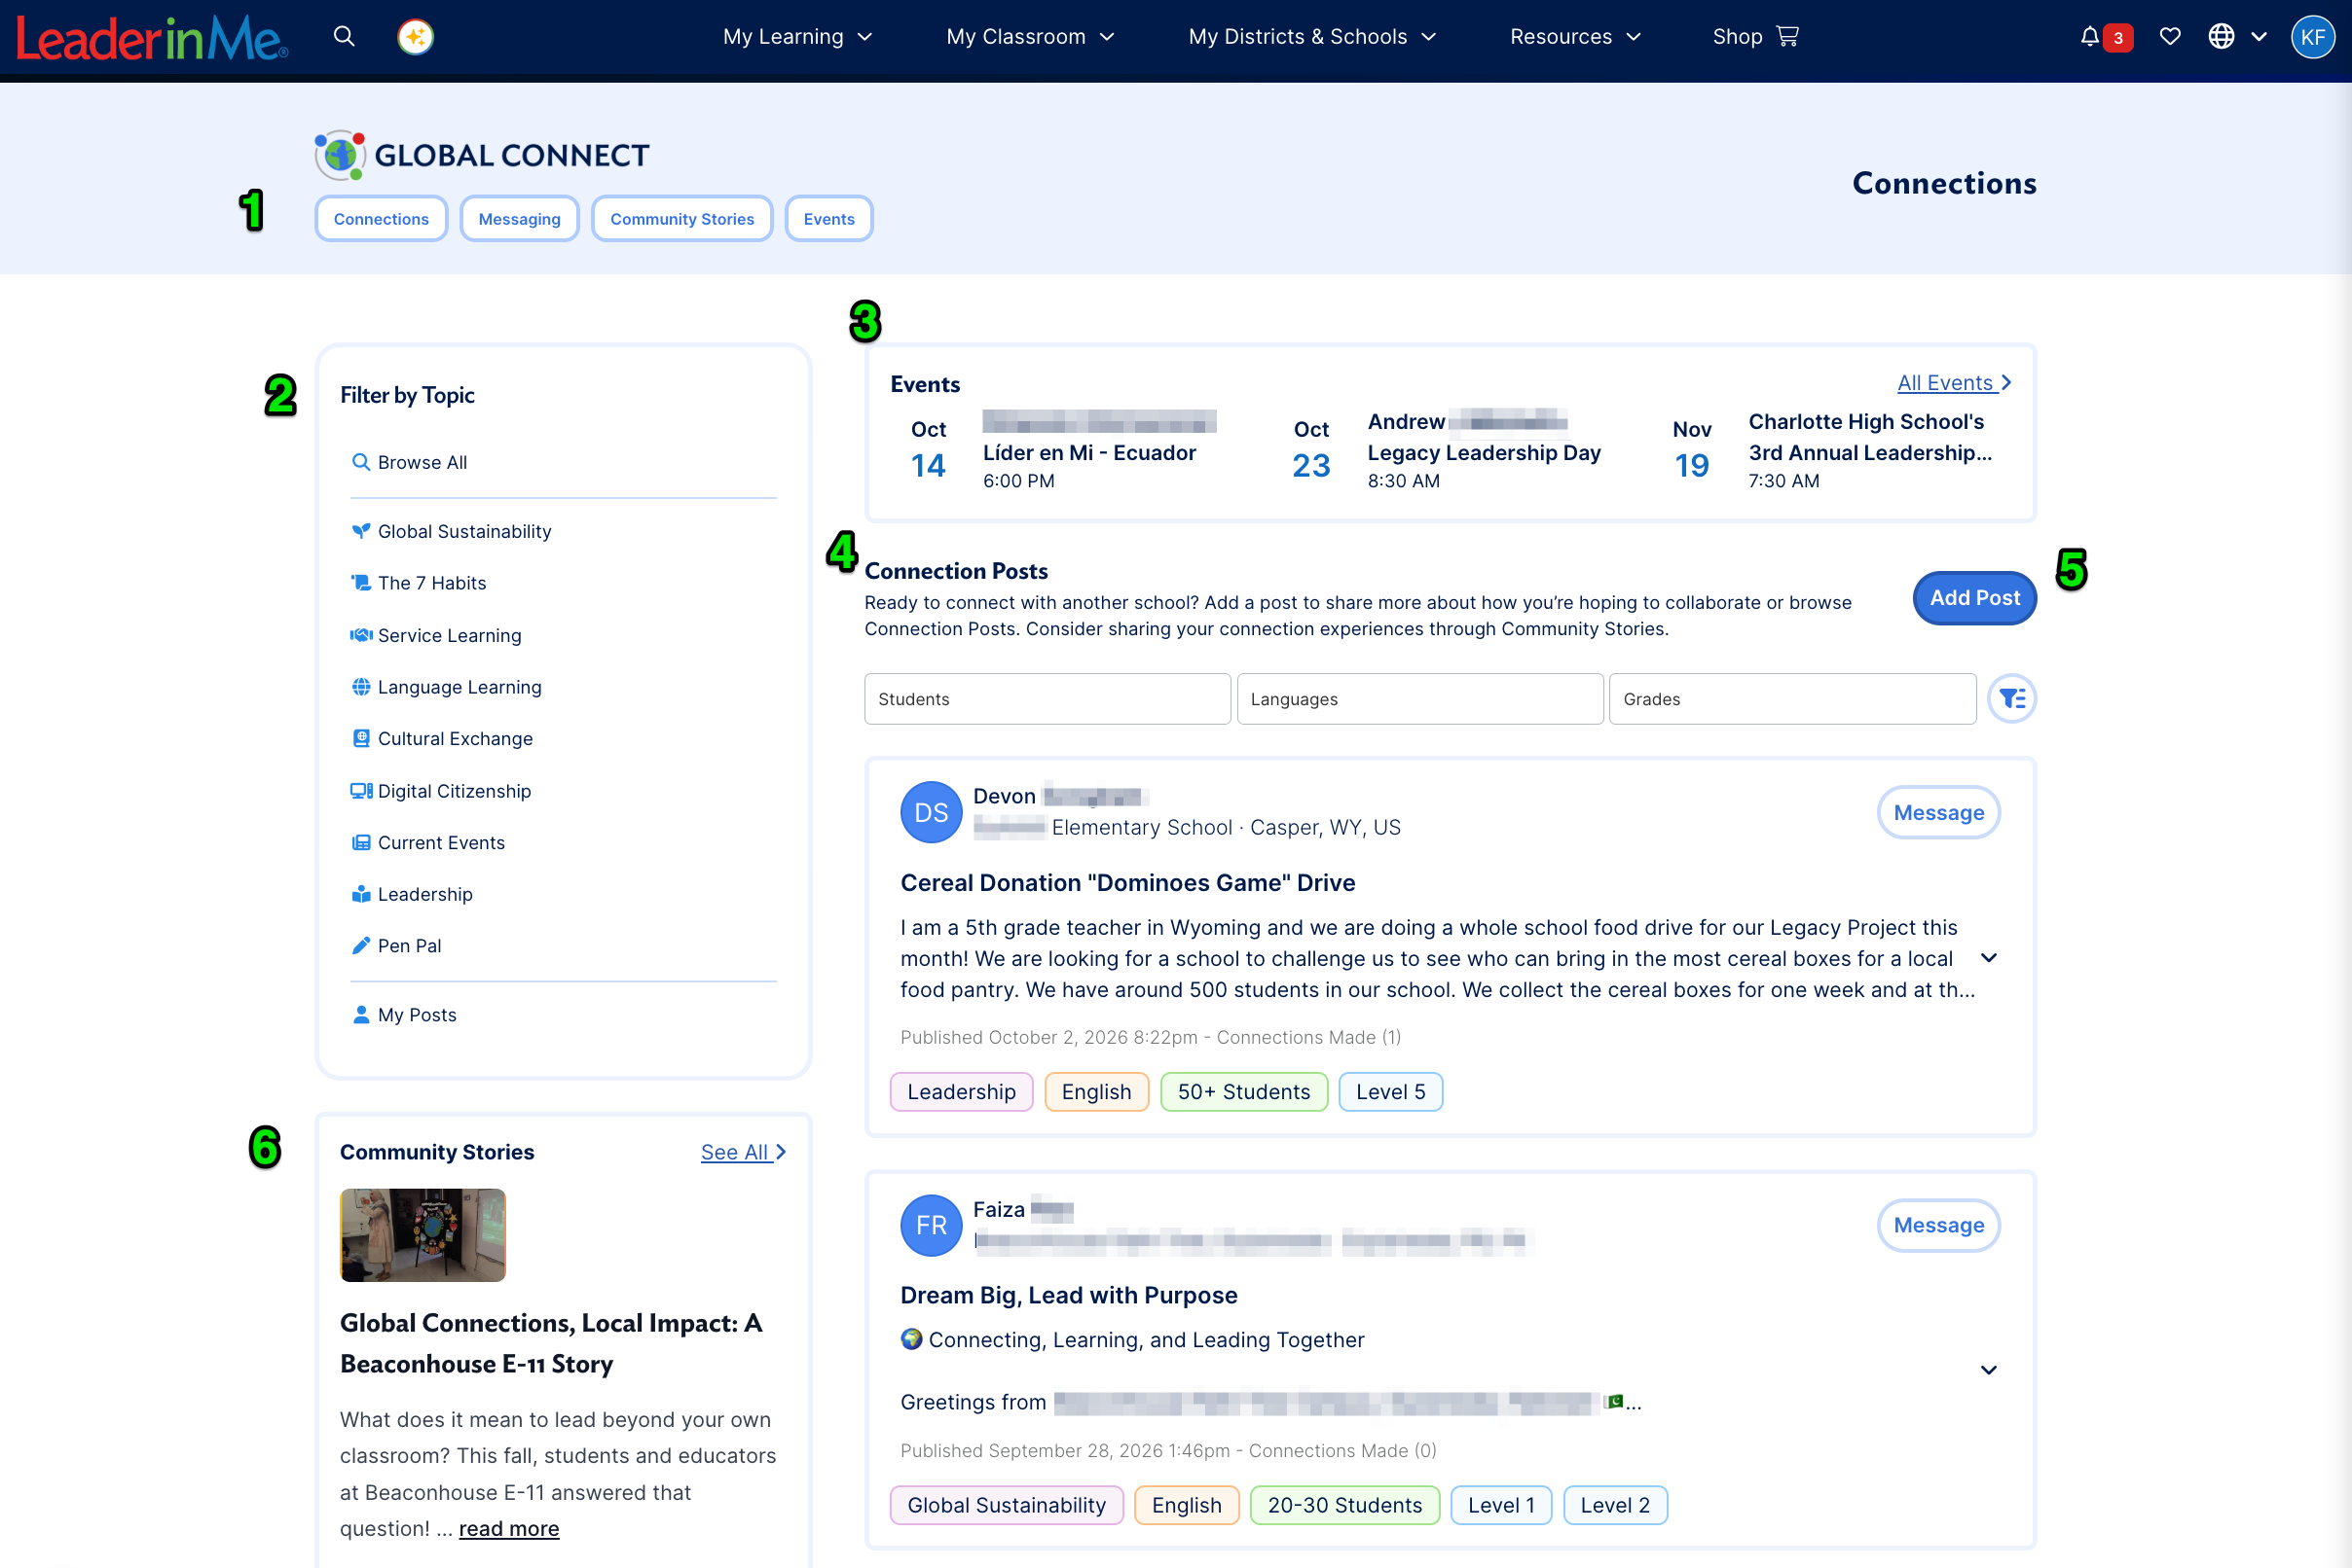Open favorites heart icon
The width and height of the screenshot is (2352, 1568).
coord(2170,37)
